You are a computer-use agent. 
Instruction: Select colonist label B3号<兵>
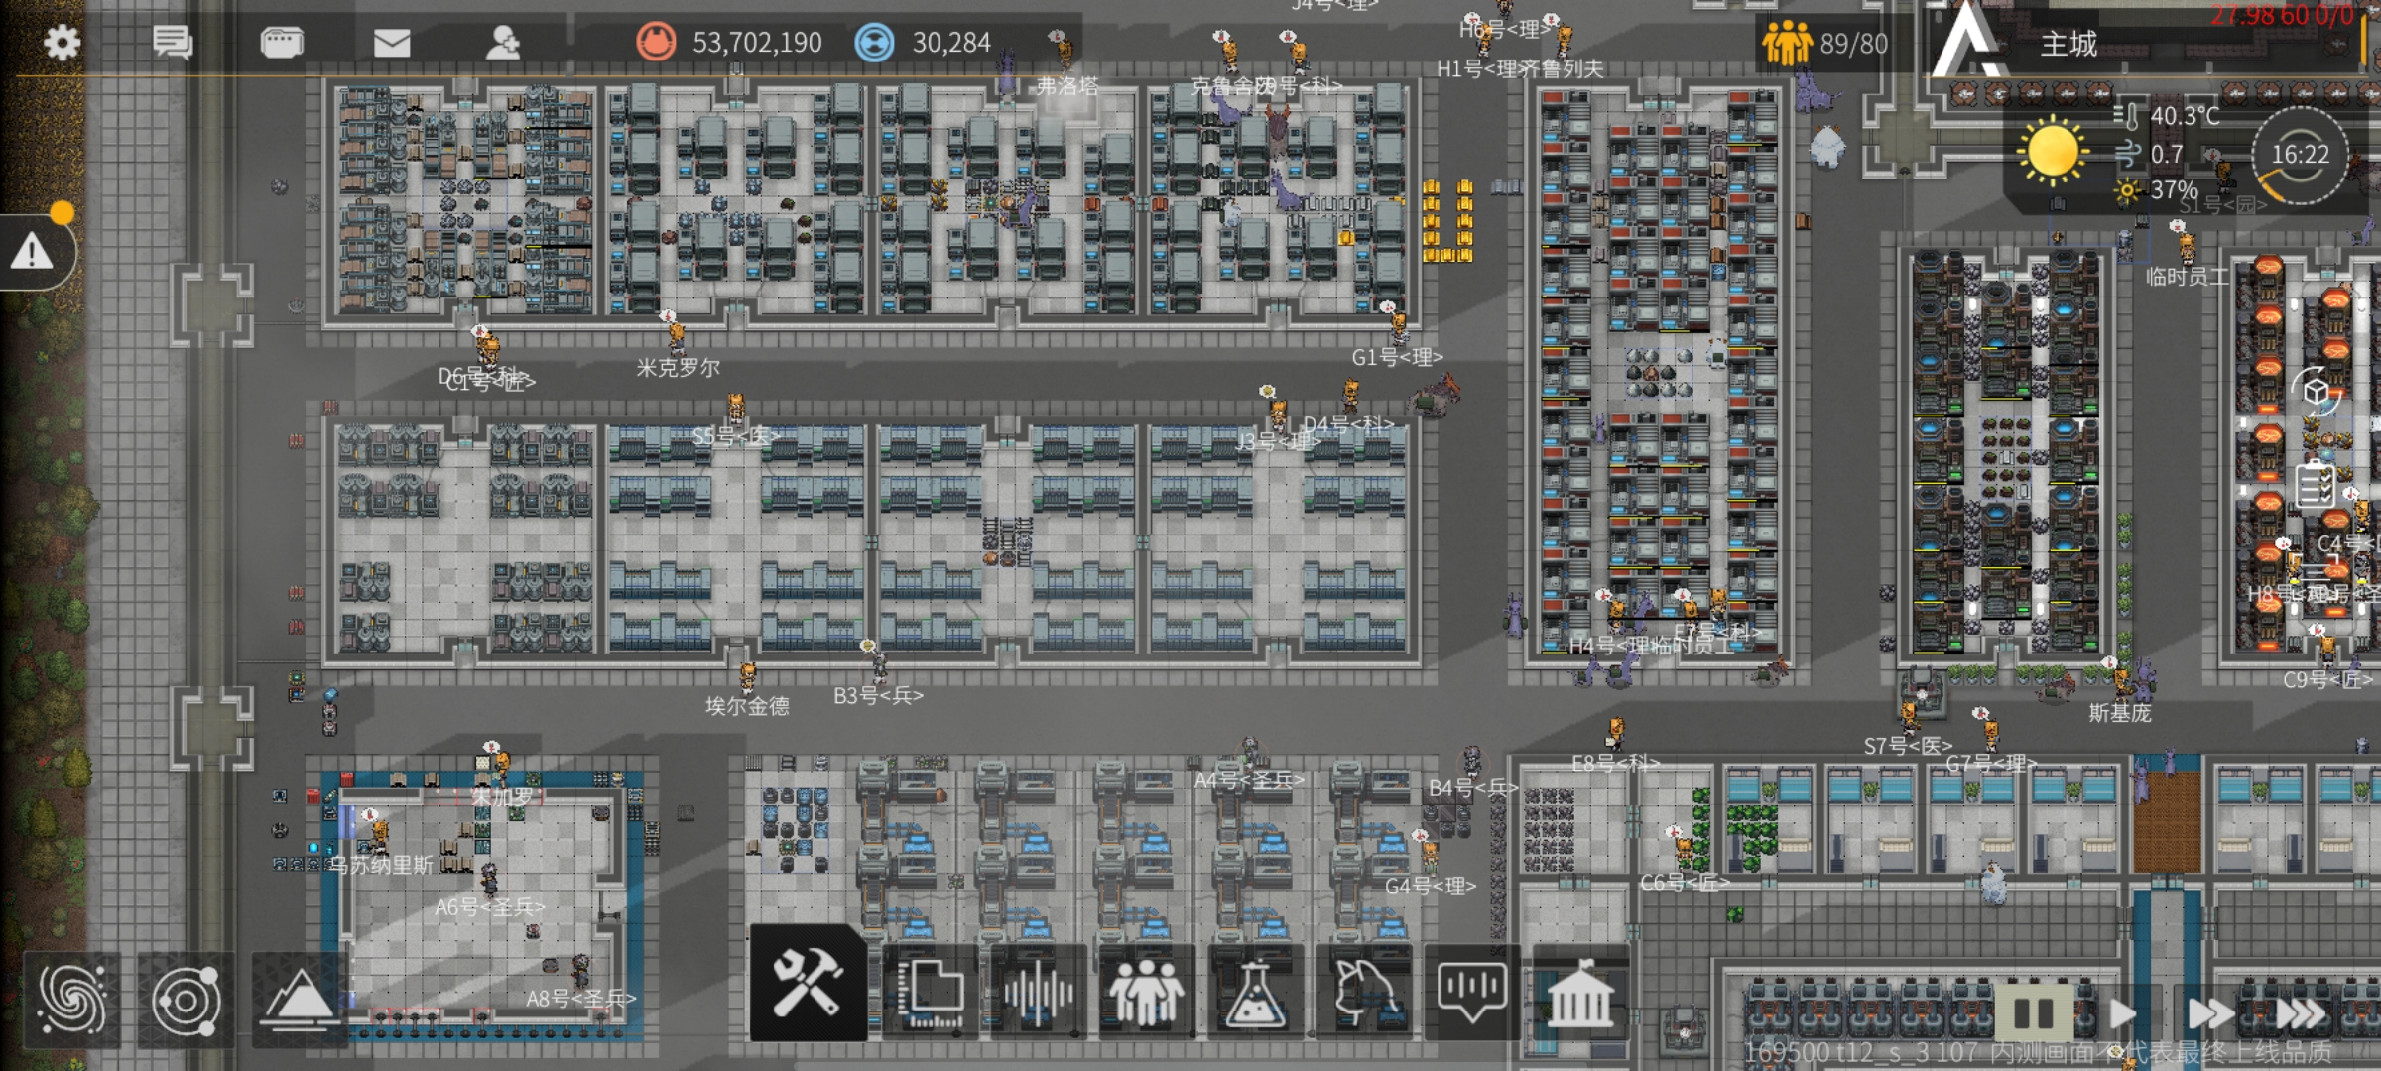click(x=878, y=696)
